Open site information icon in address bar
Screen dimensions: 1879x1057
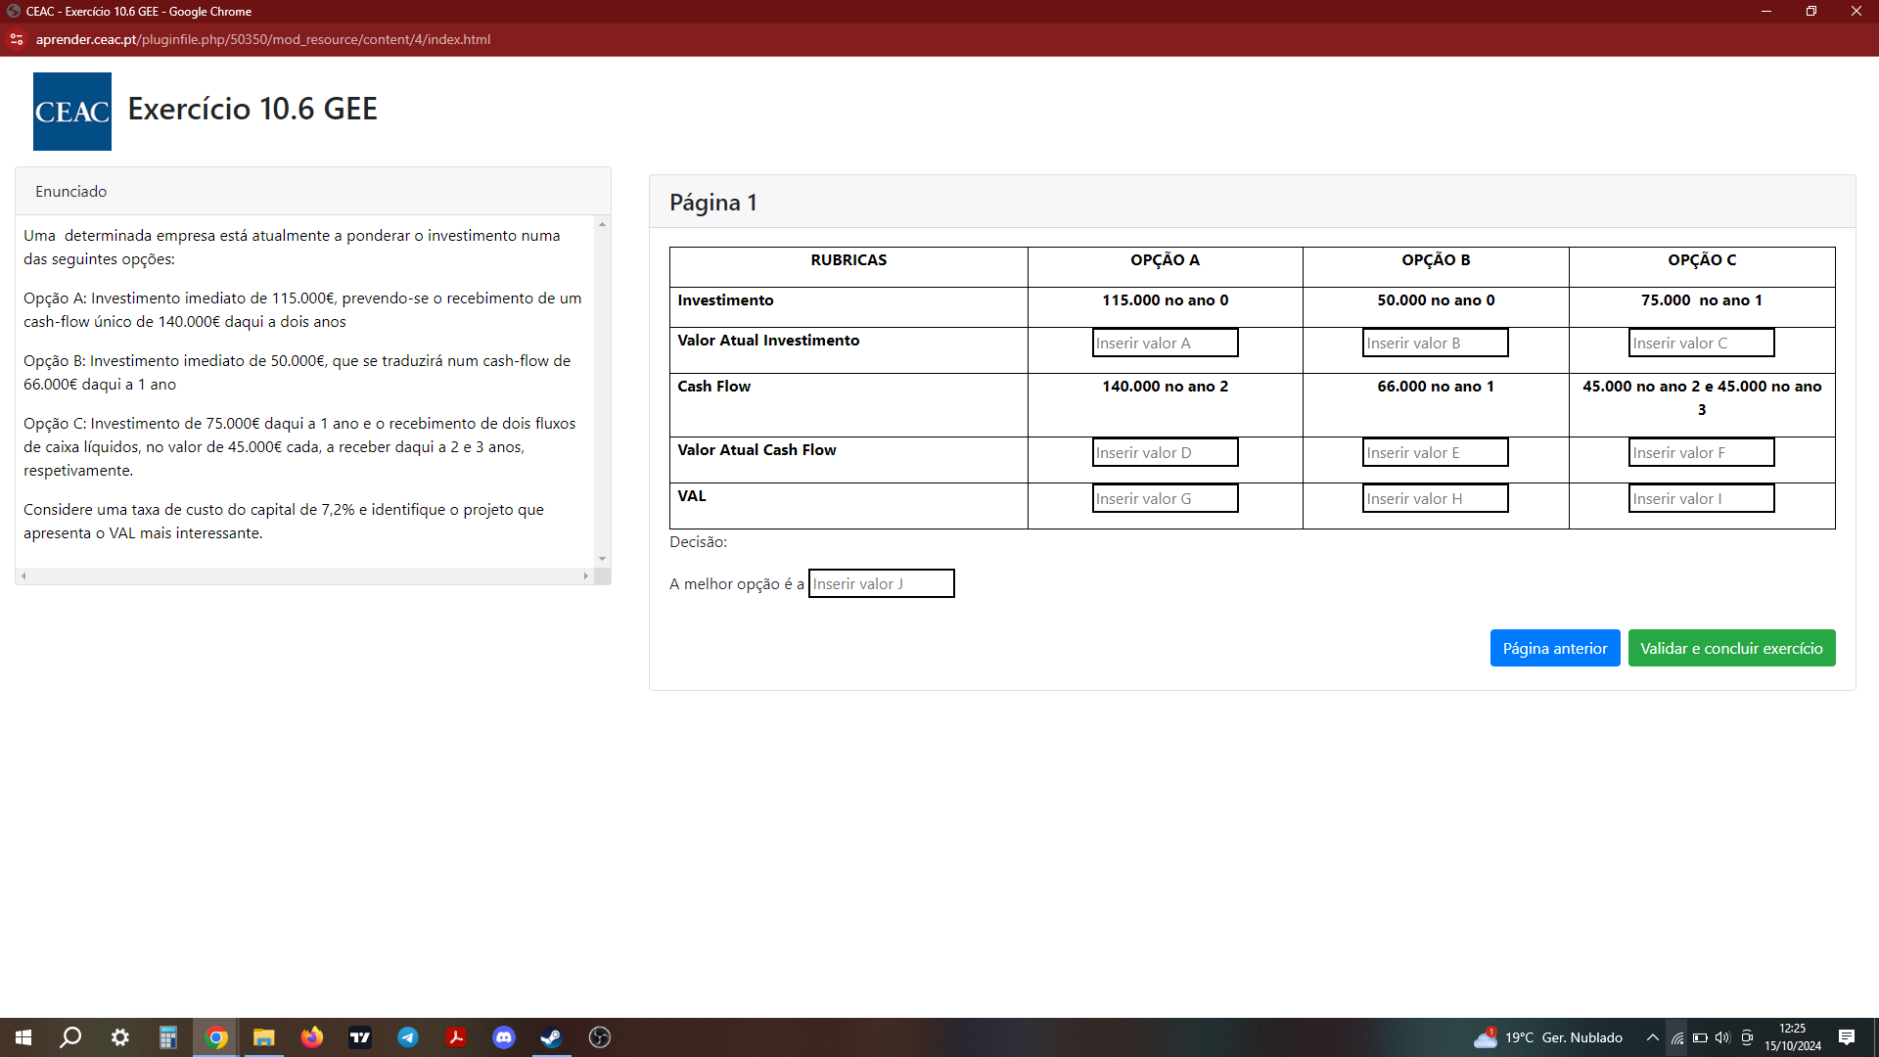(16, 39)
